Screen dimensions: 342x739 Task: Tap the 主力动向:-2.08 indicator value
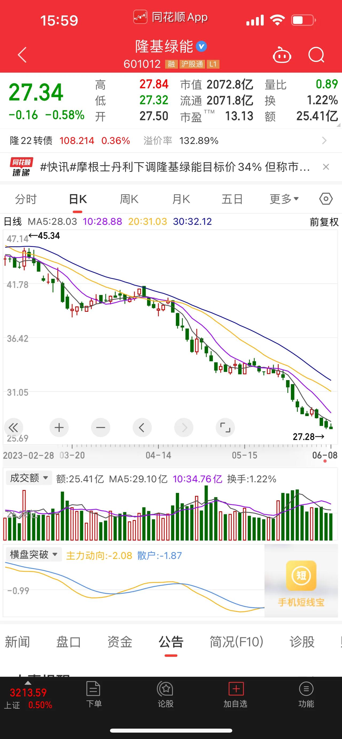[99, 555]
